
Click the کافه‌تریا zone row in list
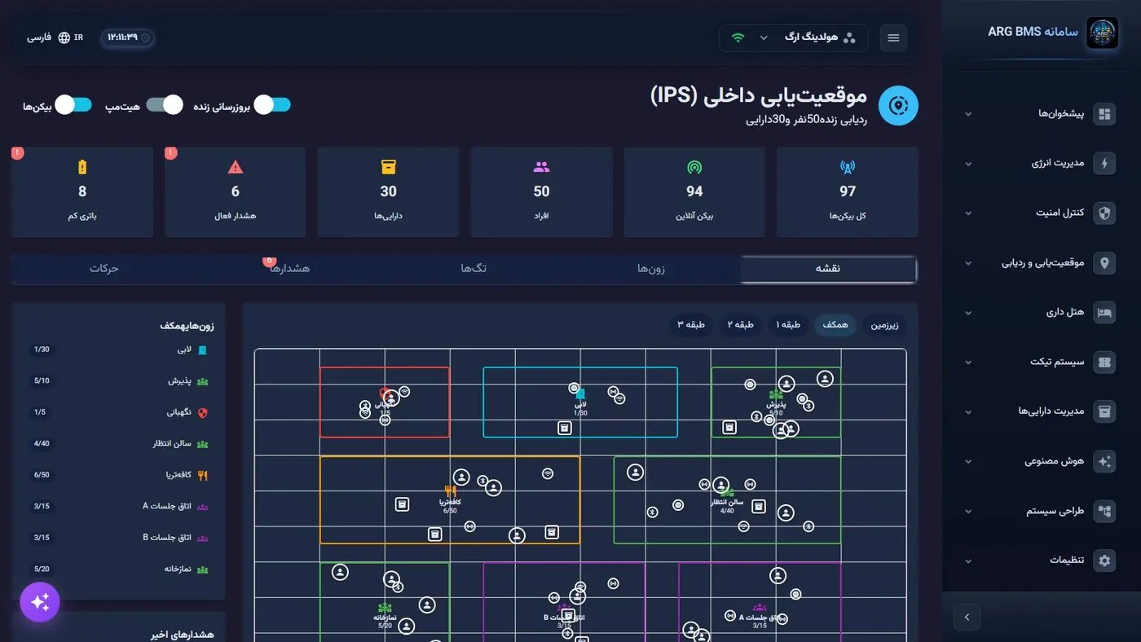point(118,475)
